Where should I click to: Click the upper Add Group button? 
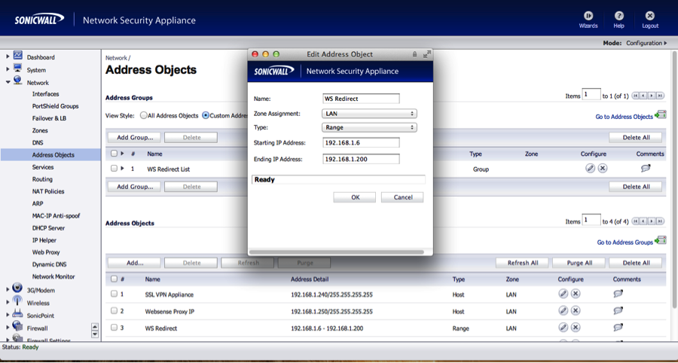[x=134, y=137]
